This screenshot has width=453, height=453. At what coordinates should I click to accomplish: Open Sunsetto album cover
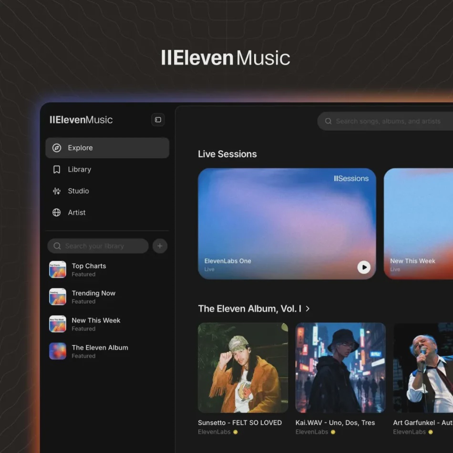pos(243,368)
